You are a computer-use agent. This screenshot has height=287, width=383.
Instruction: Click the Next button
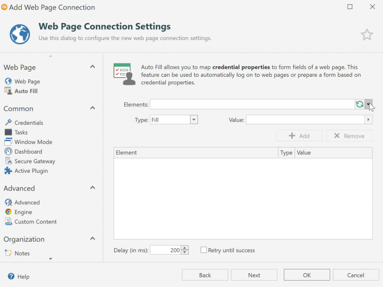(254, 275)
